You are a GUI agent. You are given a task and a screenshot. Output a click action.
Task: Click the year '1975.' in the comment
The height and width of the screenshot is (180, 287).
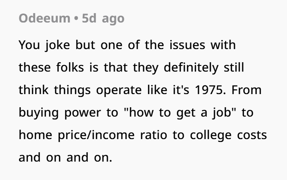point(210,90)
